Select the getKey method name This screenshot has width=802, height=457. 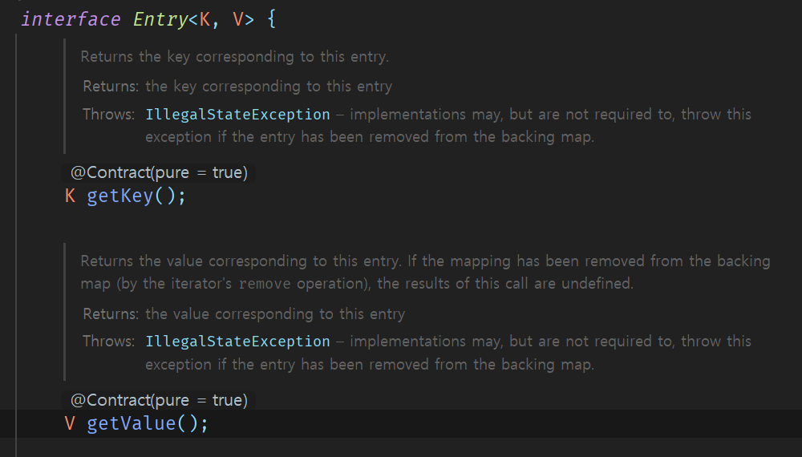[120, 196]
